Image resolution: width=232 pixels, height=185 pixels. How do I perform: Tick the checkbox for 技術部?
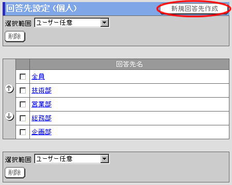(23, 90)
